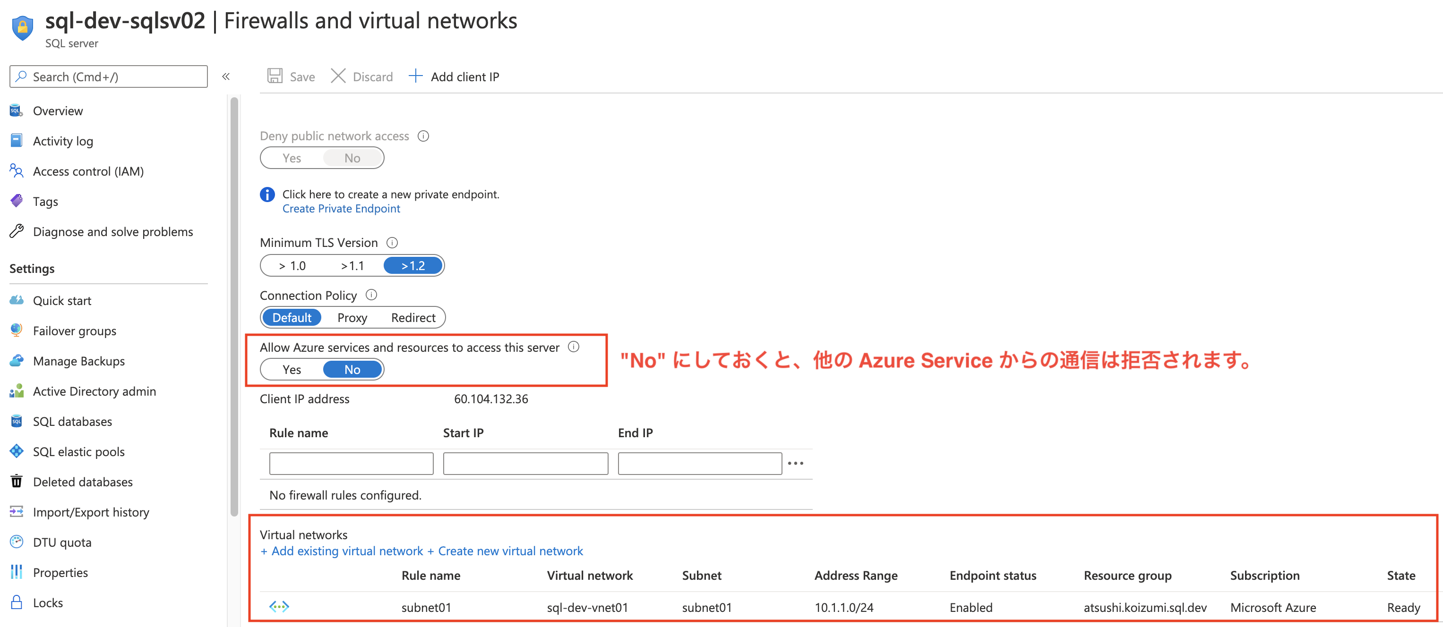This screenshot has width=1443, height=627.
Task: Open Active Directory admin settings
Action: [94, 391]
